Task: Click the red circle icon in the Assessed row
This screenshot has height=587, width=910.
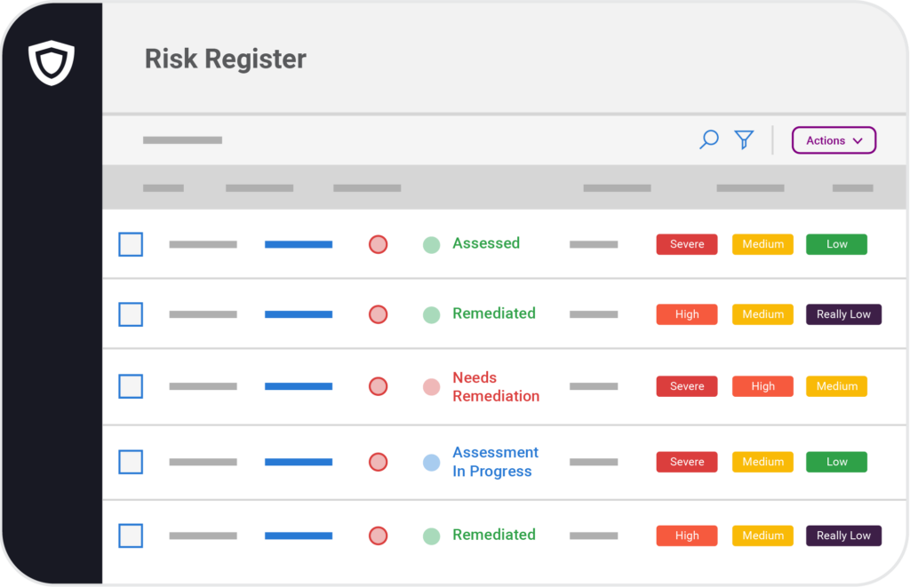Action: pos(378,243)
